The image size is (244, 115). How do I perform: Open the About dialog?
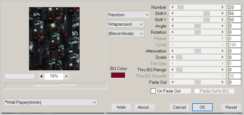[144, 107]
